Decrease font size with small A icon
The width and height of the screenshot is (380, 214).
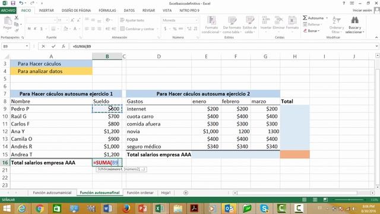(78, 20)
